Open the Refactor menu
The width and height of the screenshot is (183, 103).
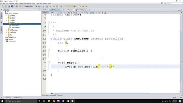[x=21, y=3]
